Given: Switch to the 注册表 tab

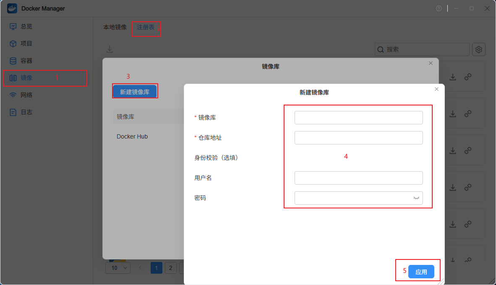Looking at the screenshot, I should [146, 28].
